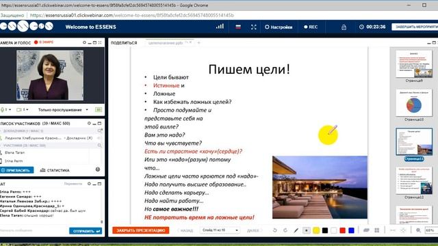Toggle the thumbnails grid view icon
The width and height of the screenshot is (438, 246).
(x=377, y=230)
